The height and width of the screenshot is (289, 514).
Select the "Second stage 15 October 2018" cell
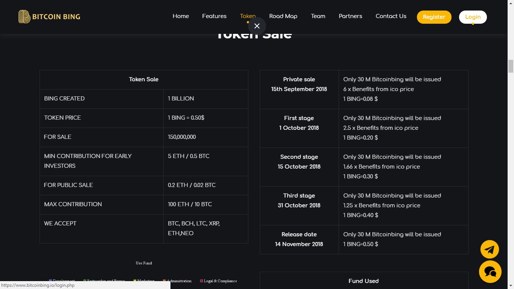299,167
